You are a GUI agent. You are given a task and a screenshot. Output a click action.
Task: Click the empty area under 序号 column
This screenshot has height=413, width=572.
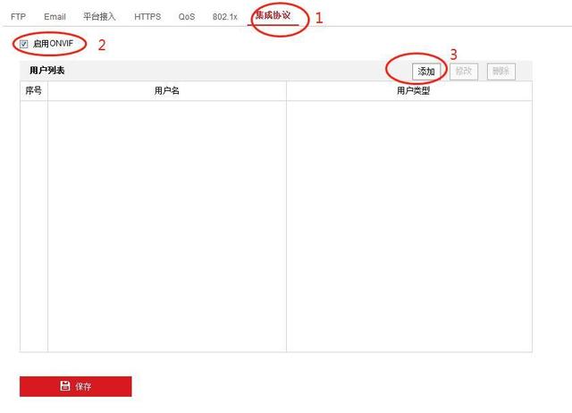pos(34,226)
